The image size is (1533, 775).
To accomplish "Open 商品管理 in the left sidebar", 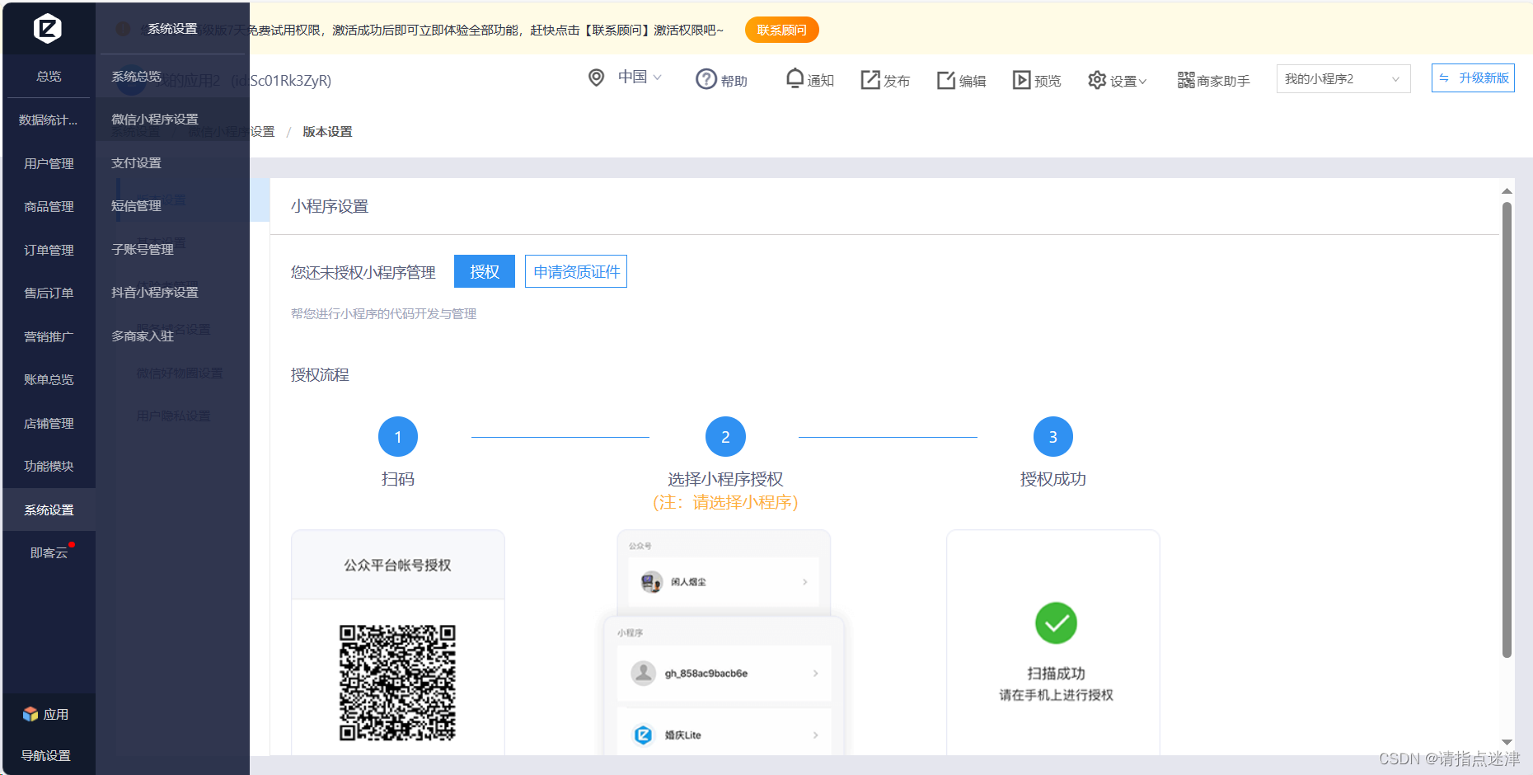I will [49, 206].
